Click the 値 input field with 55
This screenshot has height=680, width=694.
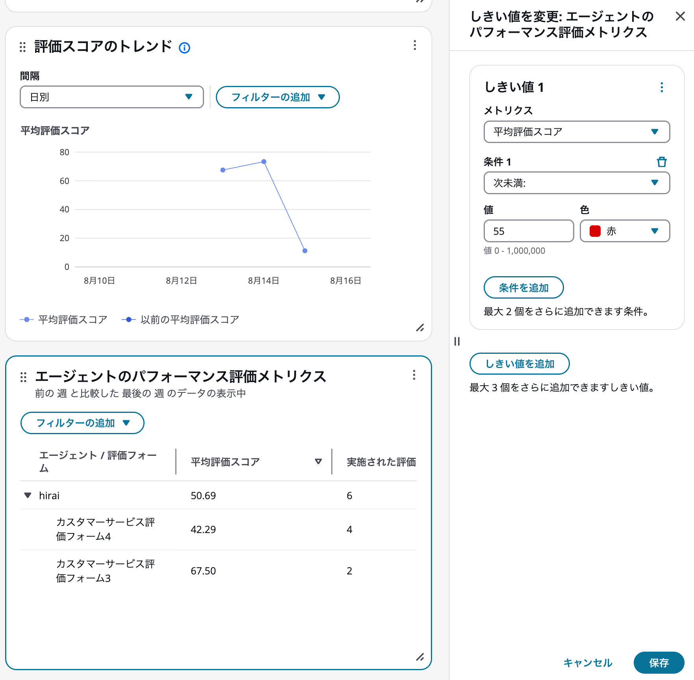(529, 231)
